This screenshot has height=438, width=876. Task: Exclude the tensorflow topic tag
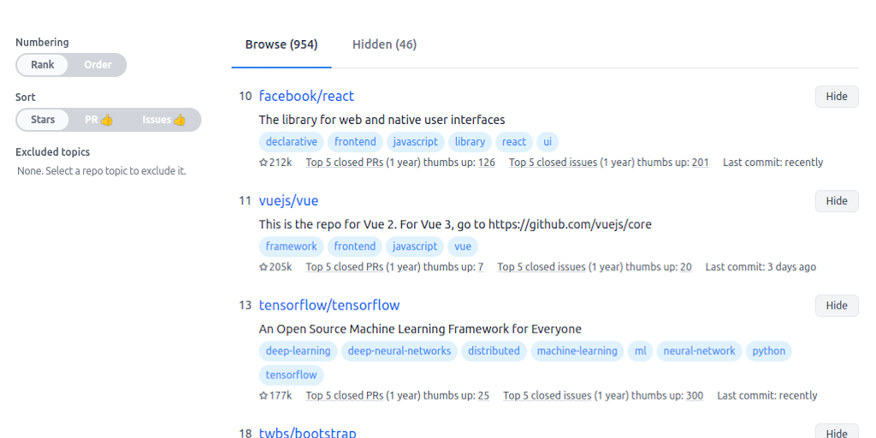(x=291, y=375)
